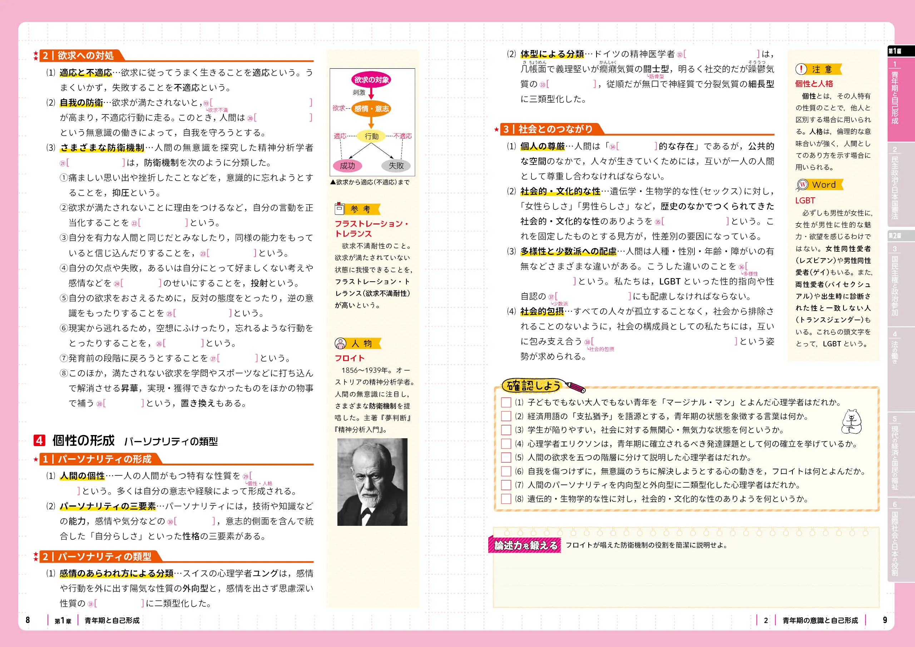Click the red title 個性と人格

[814, 84]
